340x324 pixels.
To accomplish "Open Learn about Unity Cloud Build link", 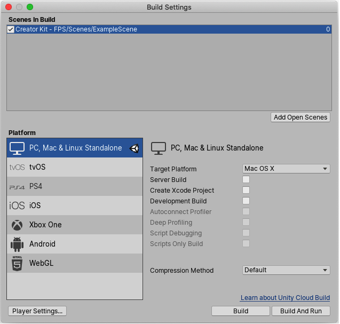I will pos(285,298).
